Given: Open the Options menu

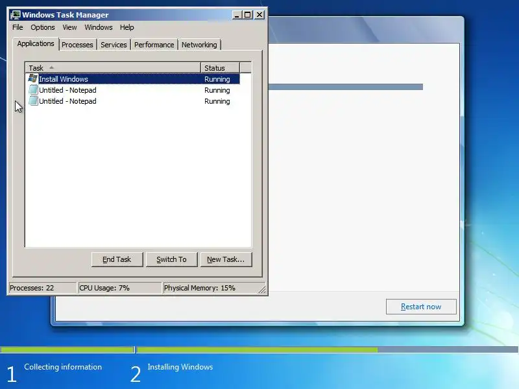Looking at the screenshot, I should (x=43, y=27).
